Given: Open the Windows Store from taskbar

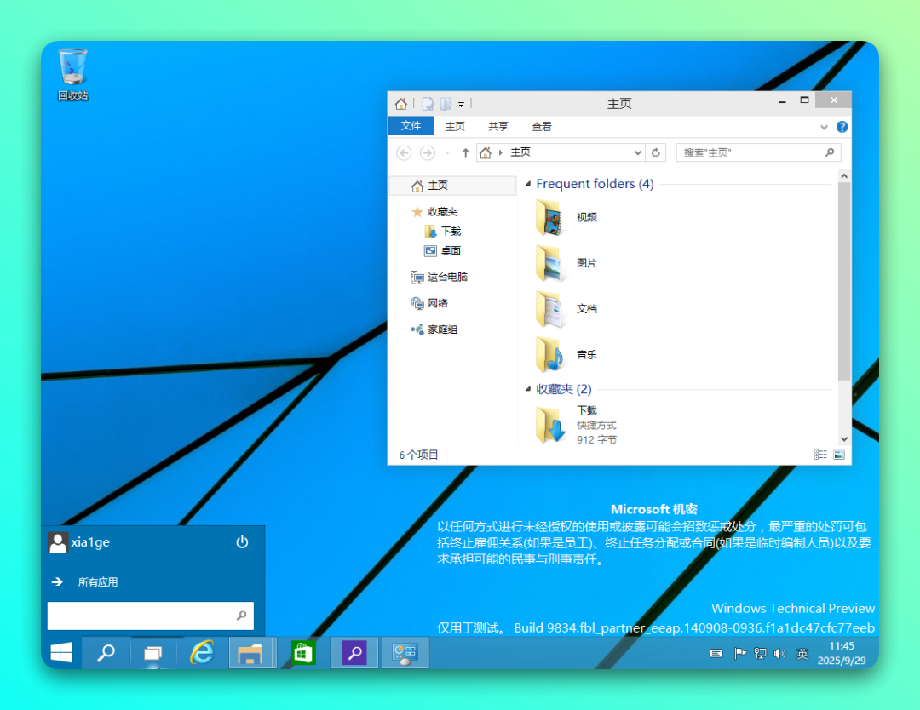Looking at the screenshot, I should coord(303,653).
